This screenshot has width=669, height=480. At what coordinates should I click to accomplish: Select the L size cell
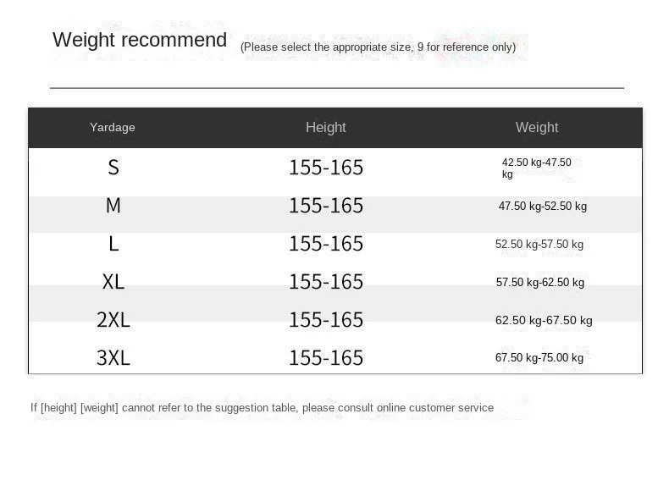113,244
